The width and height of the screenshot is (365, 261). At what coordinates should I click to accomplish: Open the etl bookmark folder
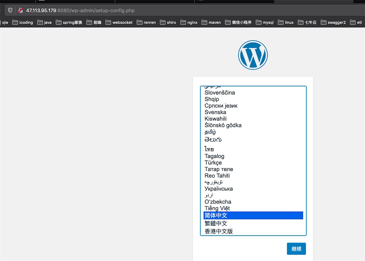click(356, 22)
